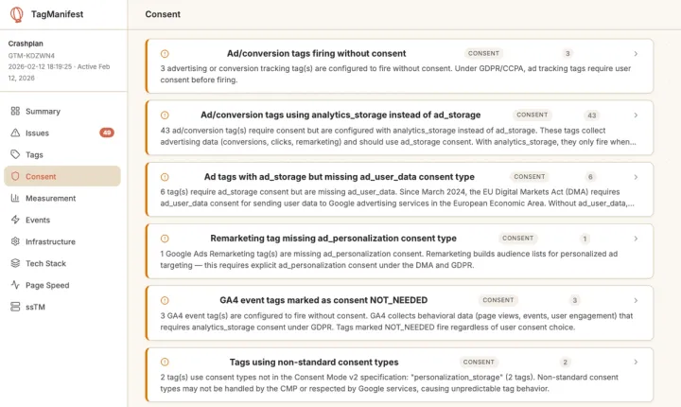681x407 pixels.
Task: Click title 'Ad tags with ad_storage but missing ad_user_data'
Action: pos(340,177)
